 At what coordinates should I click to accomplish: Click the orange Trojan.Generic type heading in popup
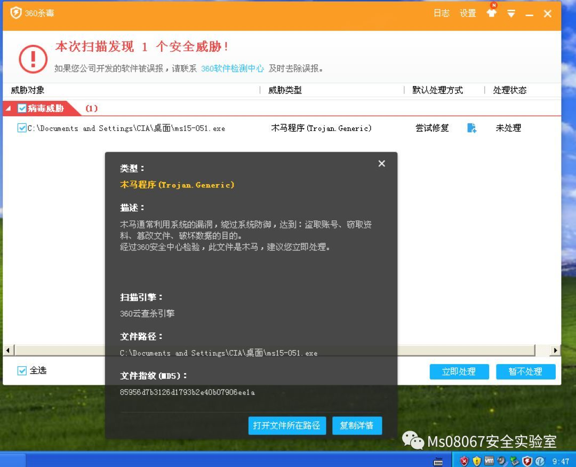coord(177,185)
